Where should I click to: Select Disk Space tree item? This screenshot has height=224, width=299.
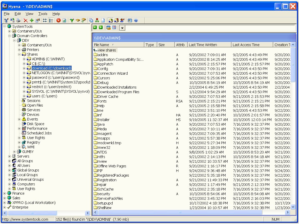click(x=36, y=124)
